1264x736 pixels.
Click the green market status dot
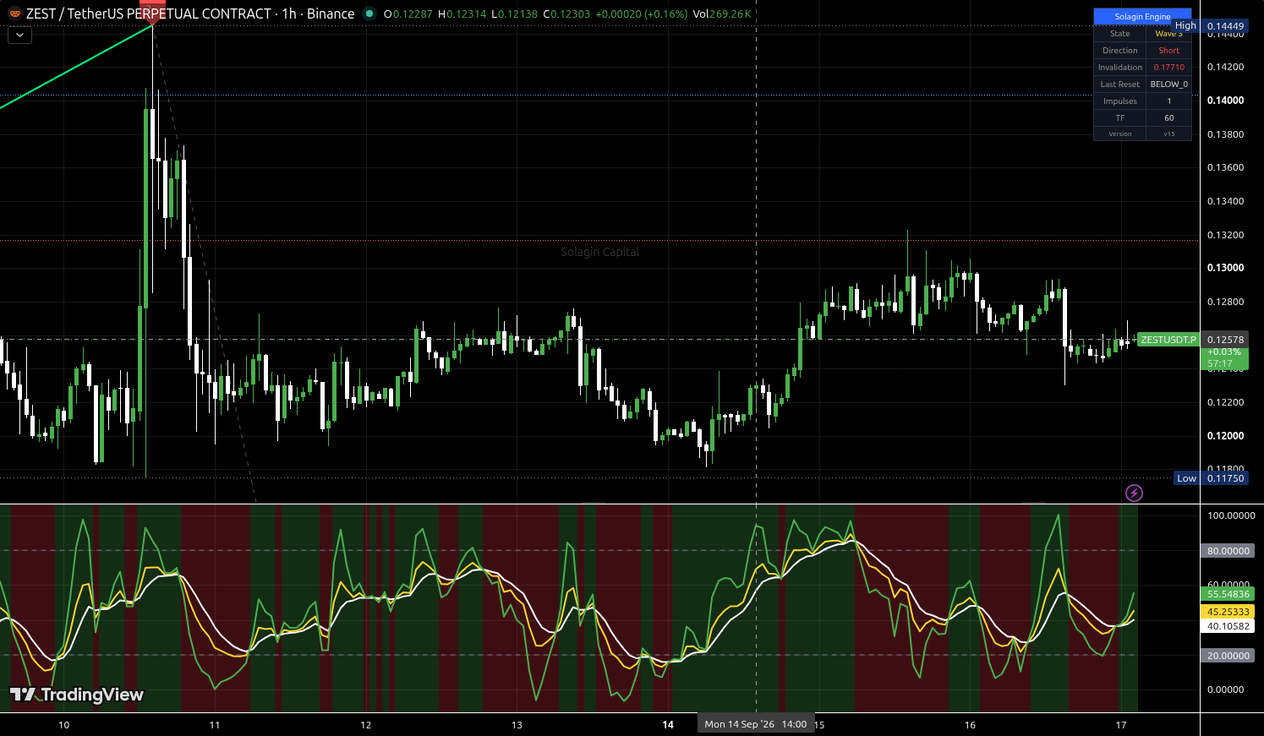pyautogui.click(x=369, y=14)
